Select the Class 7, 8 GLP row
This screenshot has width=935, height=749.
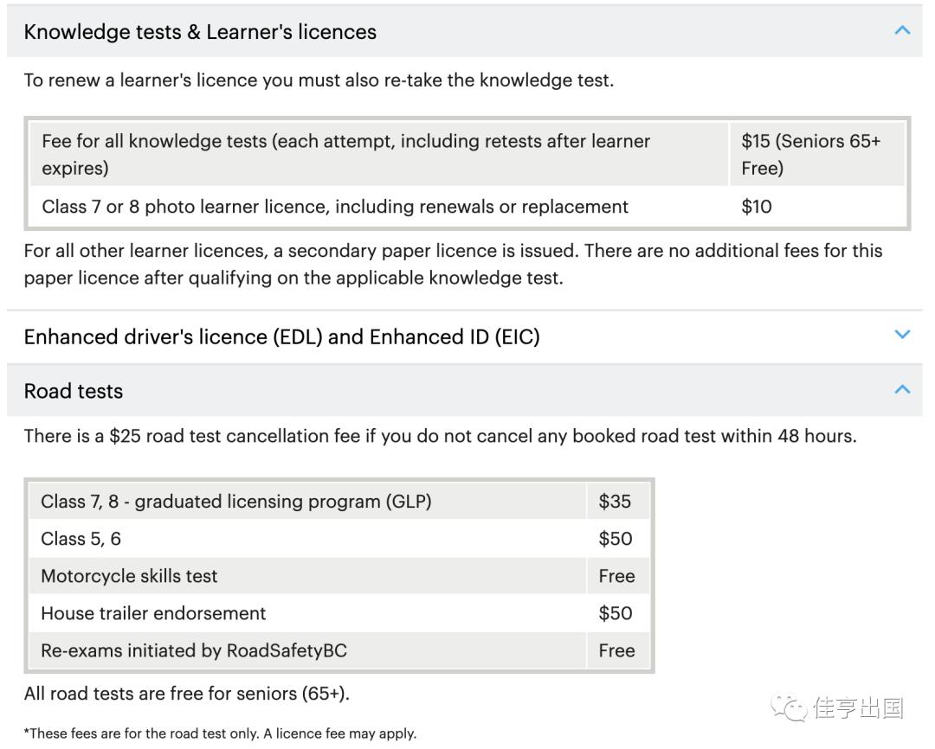(236, 502)
